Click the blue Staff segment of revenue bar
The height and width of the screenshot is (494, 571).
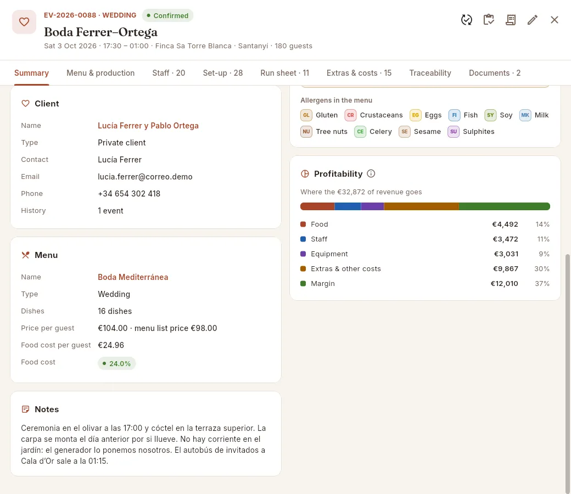click(348, 206)
